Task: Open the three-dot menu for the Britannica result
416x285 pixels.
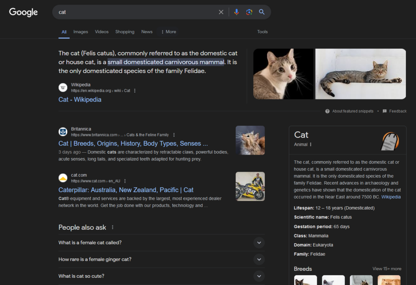Action: [174, 135]
